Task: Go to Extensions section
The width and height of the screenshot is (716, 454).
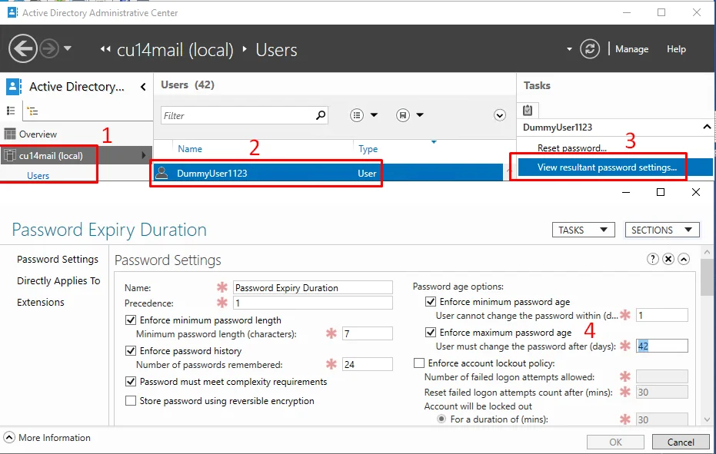Action: (41, 302)
